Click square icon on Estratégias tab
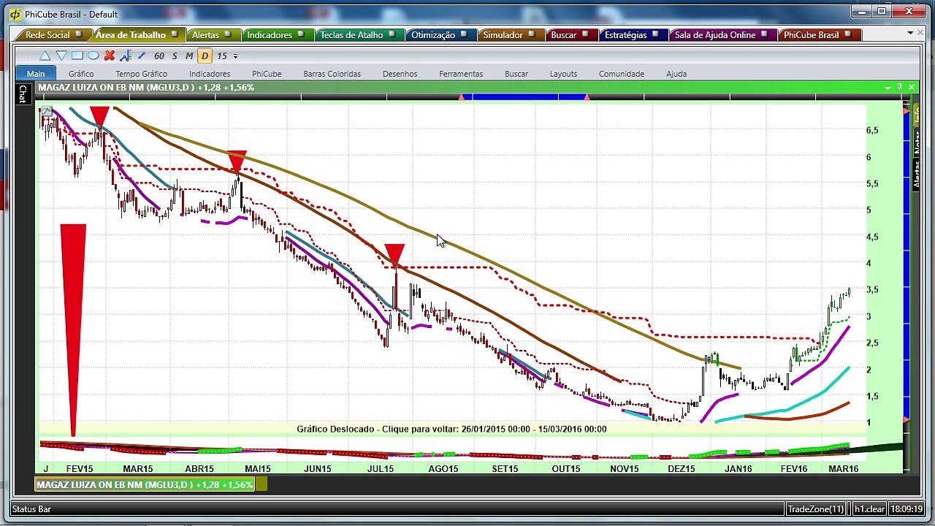The image size is (935, 526). 656,34
